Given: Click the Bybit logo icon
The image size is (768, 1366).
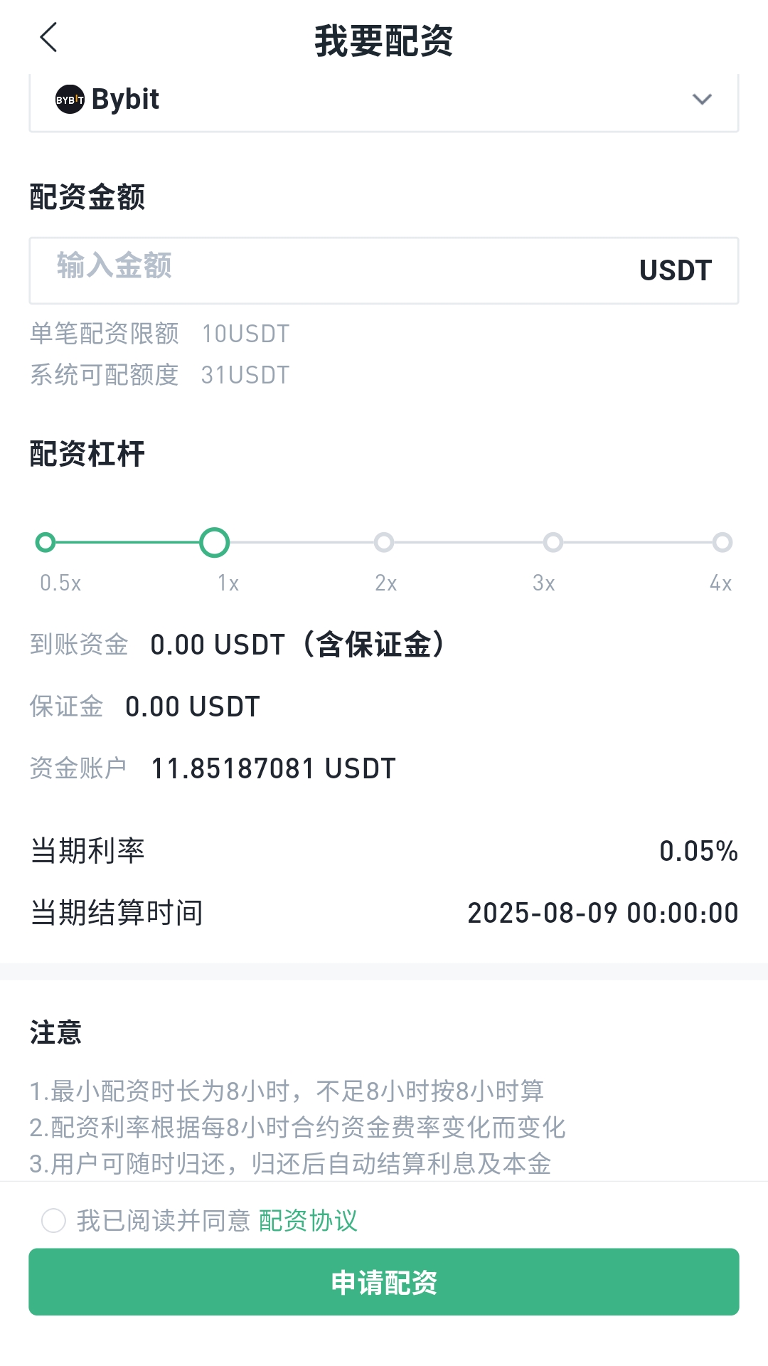Looking at the screenshot, I should coord(70,100).
